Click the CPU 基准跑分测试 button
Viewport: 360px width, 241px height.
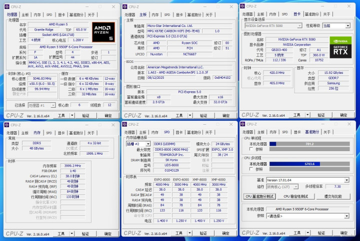259,196
